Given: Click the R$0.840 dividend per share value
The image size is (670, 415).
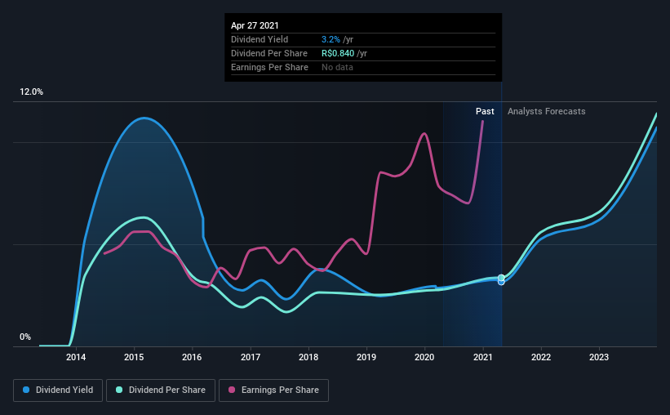Looking at the screenshot, I should pos(338,53).
